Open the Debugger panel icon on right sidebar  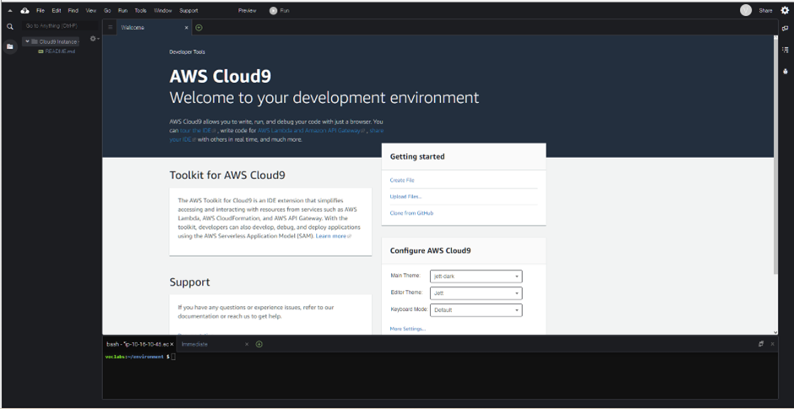pyautogui.click(x=785, y=71)
